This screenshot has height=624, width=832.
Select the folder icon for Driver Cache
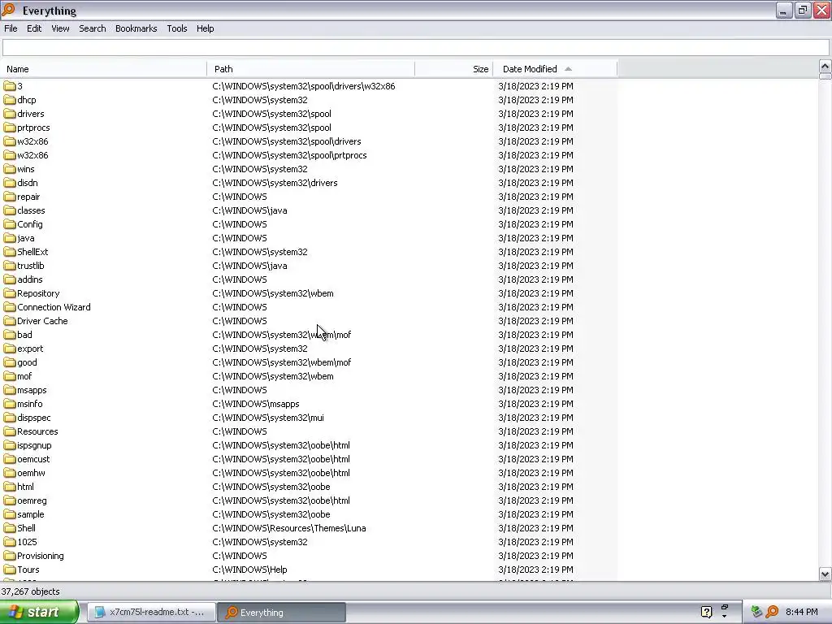click(x=10, y=320)
